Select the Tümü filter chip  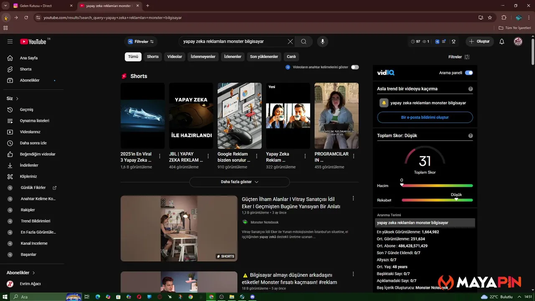coord(133,57)
